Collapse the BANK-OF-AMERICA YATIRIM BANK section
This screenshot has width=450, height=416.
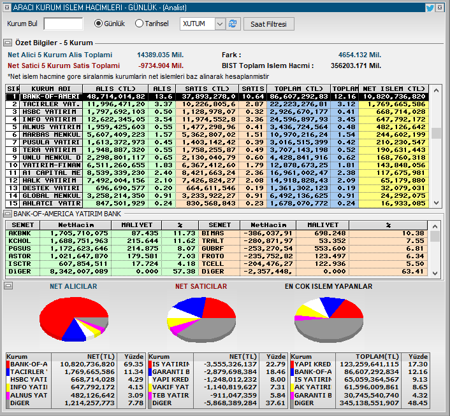click(x=8, y=214)
